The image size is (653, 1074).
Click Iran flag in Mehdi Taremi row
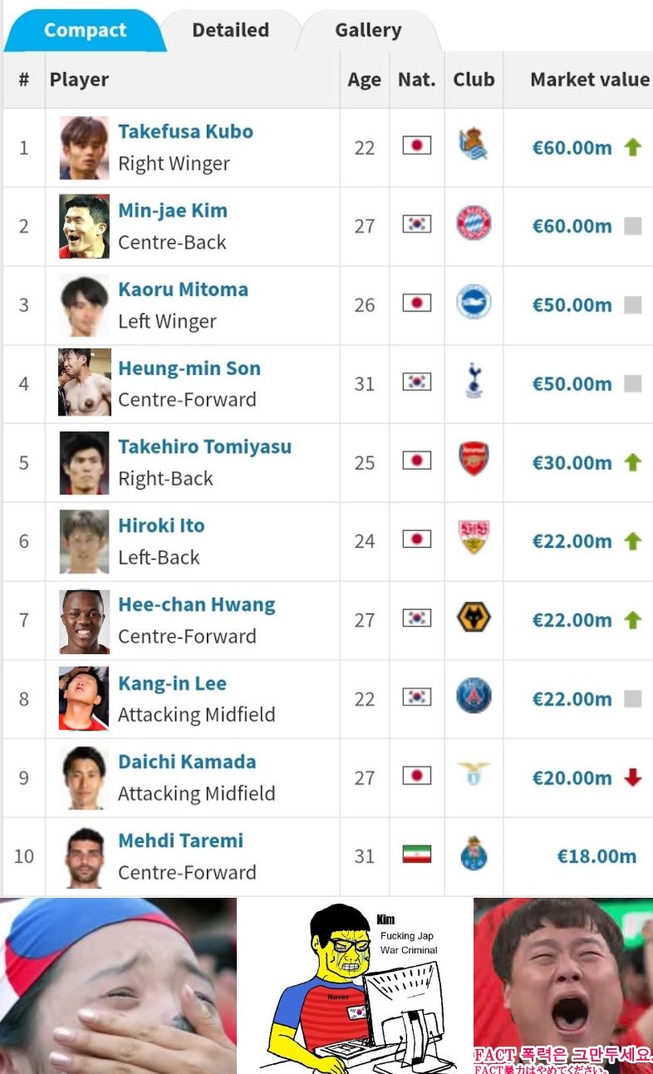click(417, 855)
